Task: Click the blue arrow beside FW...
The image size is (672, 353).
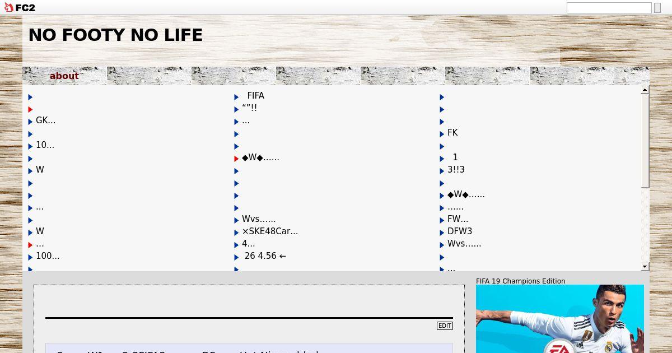Action: (x=442, y=220)
